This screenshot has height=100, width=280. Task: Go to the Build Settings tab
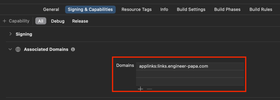pyautogui.click(x=191, y=10)
